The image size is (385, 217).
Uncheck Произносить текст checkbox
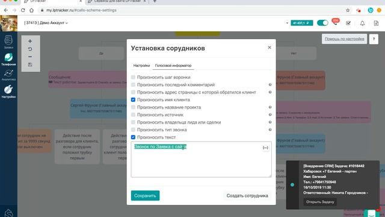(133, 137)
